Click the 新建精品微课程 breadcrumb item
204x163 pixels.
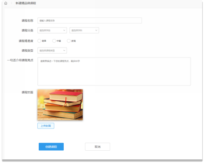click(26, 3)
